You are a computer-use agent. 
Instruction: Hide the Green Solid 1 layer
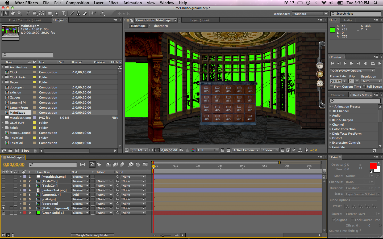pos(3,213)
